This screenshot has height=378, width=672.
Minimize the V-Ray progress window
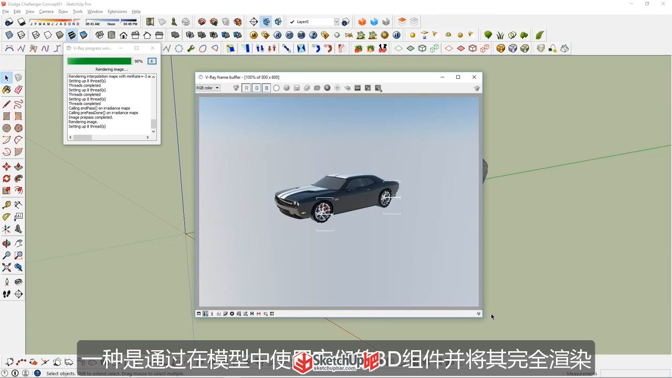click(122, 48)
